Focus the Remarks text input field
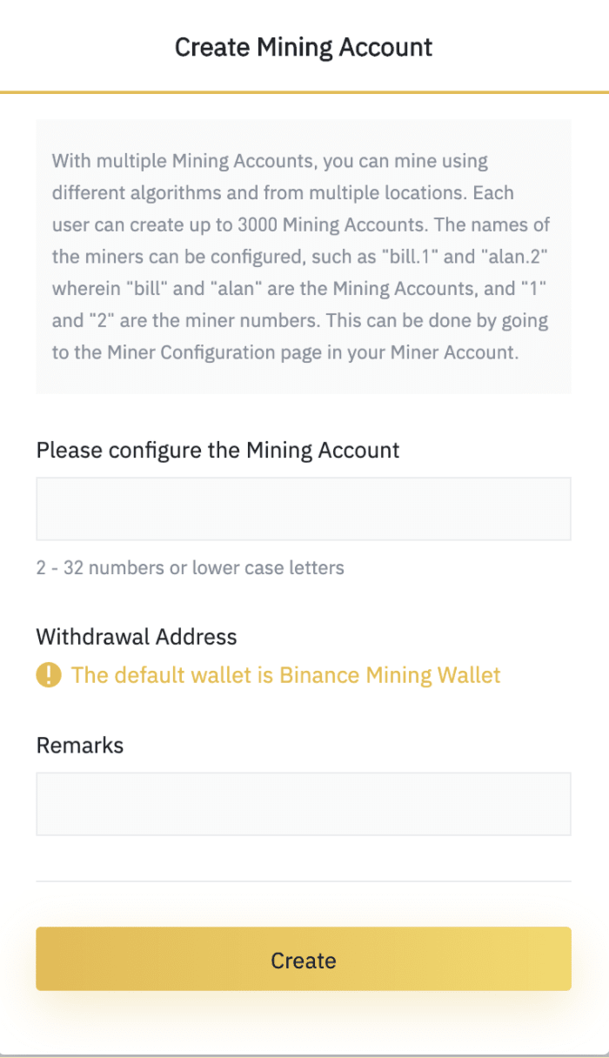Screen dimensions: 609x1058 pos(304,804)
